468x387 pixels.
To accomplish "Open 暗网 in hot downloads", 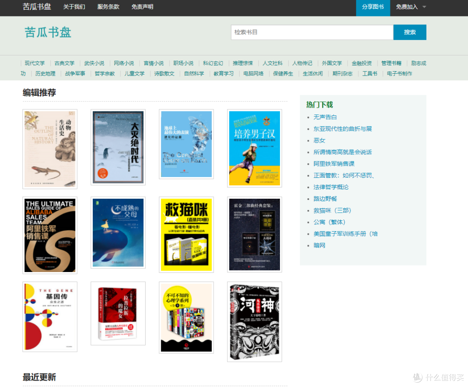I will pyautogui.click(x=319, y=246).
